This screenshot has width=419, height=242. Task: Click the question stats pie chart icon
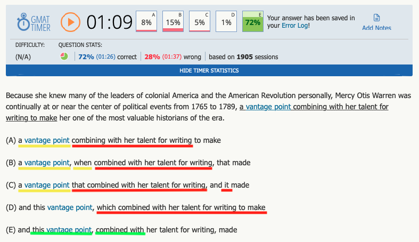click(64, 57)
